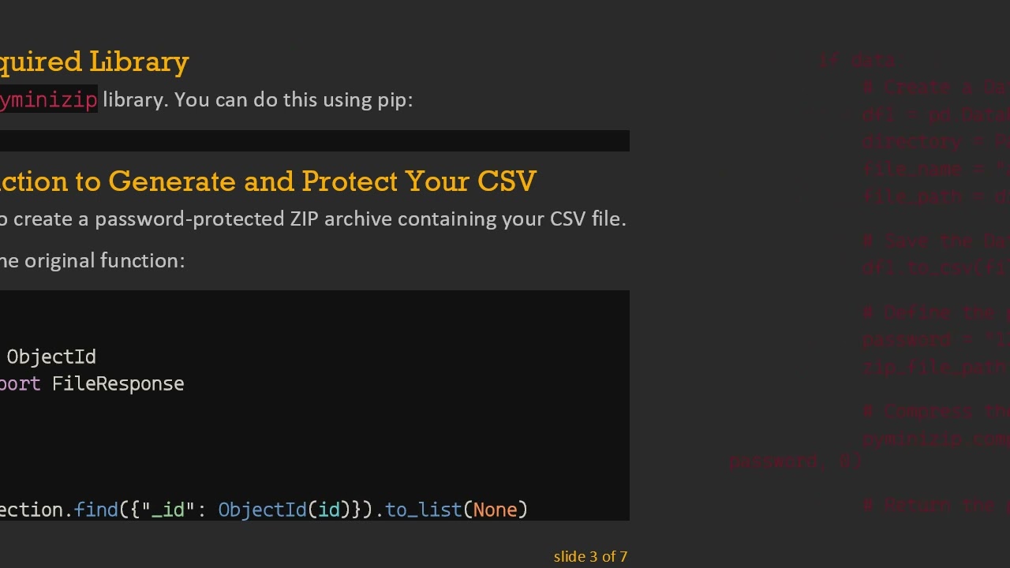Click the faded 'password, 8)' code line
Image resolution: width=1010 pixels, height=568 pixels.
(795, 461)
